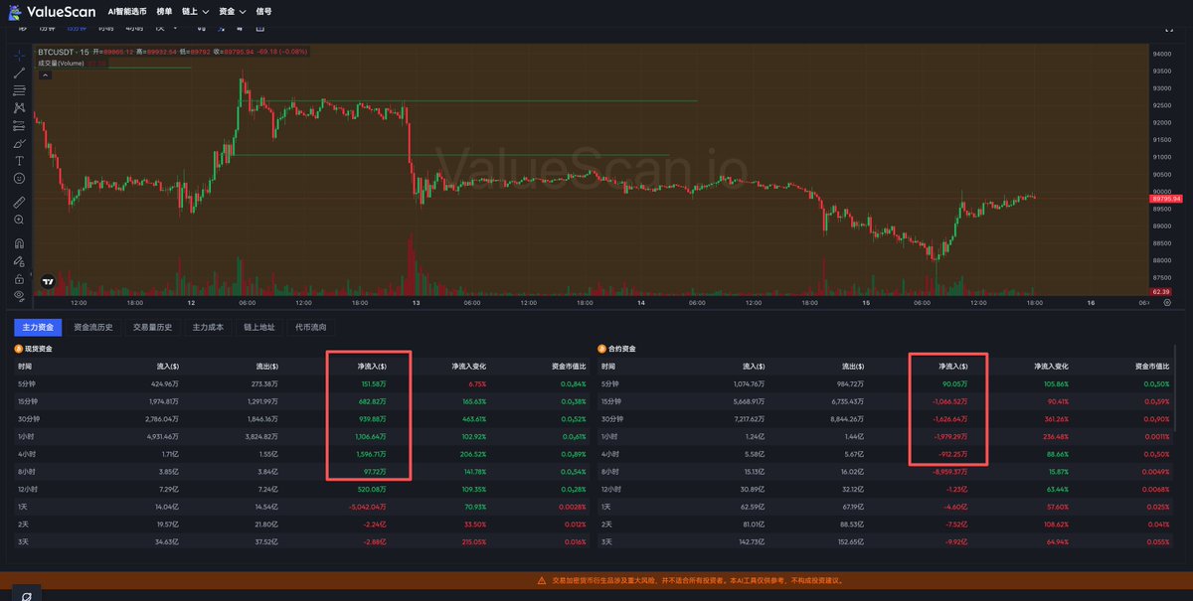Click spot 30分钟 net inflow 939.88万
This screenshot has height=601, width=1193.
tap(372, 419)
